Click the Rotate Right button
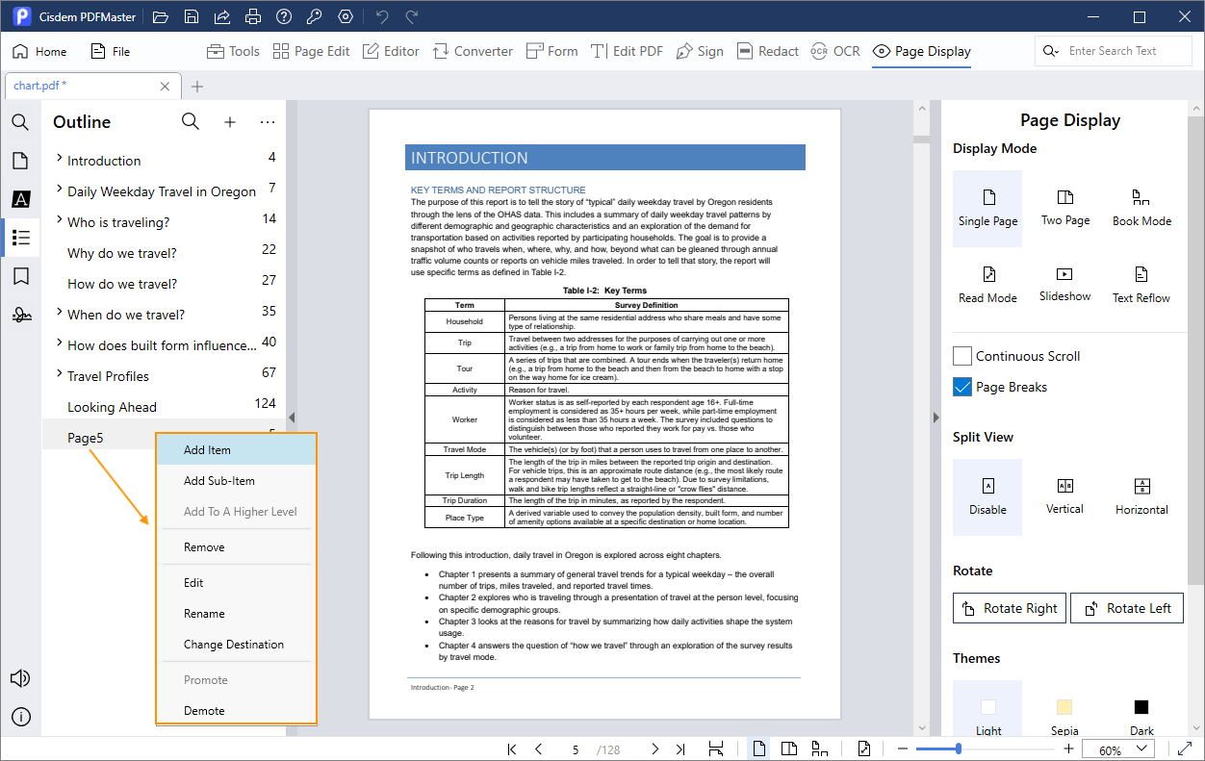Image resolution: width=1205 pixels, height=761 pixels. tap(1010, 608)
